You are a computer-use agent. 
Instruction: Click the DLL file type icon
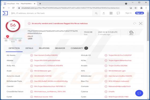click(x=132, y=33)
